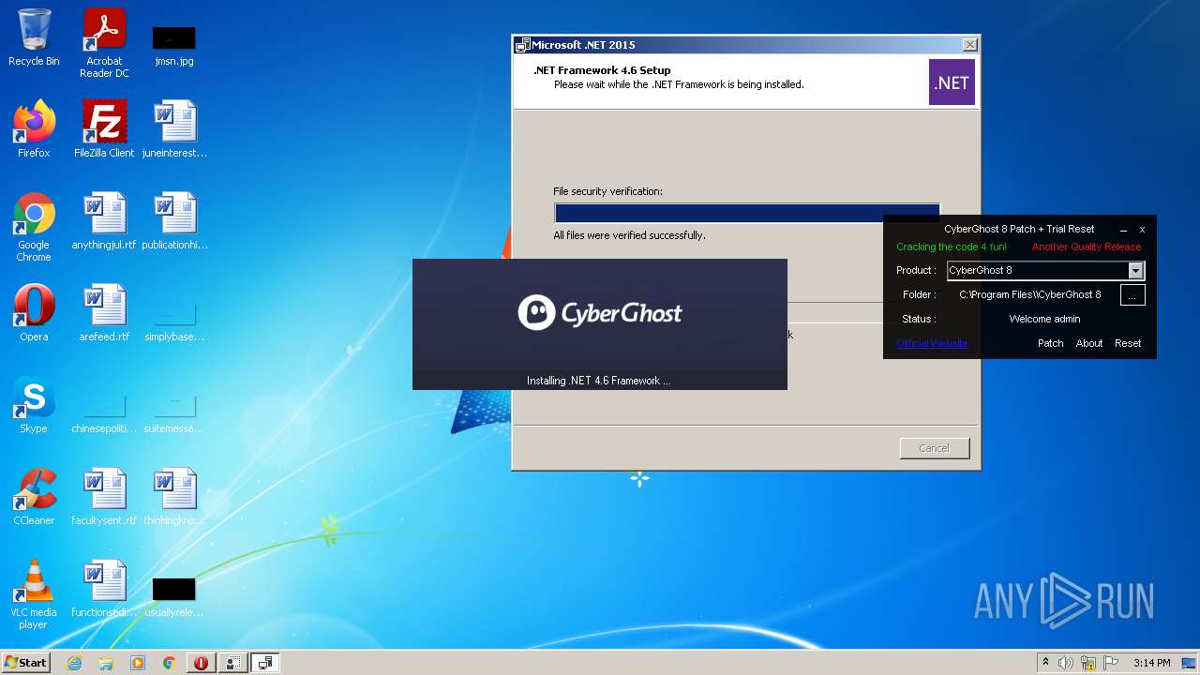Switch to the .NET setup taskbar button
Image resolution: width=1200 pixels, height=675 pixels.
(265, 663)
